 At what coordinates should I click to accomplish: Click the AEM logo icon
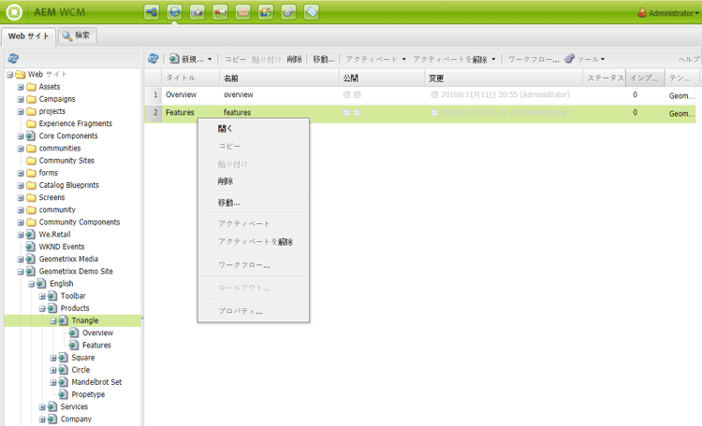click(14, 12)
